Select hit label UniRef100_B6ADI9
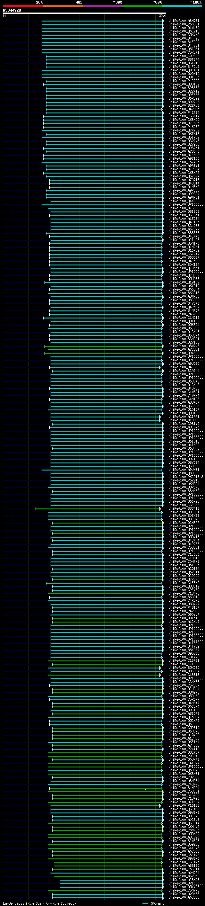 pos(184,597)
